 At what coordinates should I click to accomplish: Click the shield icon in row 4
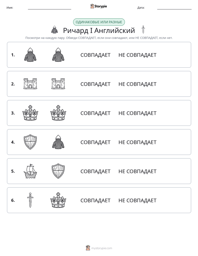[30, 142]
